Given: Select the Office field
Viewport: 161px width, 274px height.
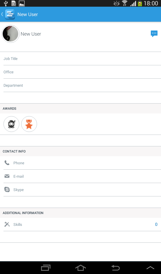Looking at the screenshot, I should click(x=82, y=72).
